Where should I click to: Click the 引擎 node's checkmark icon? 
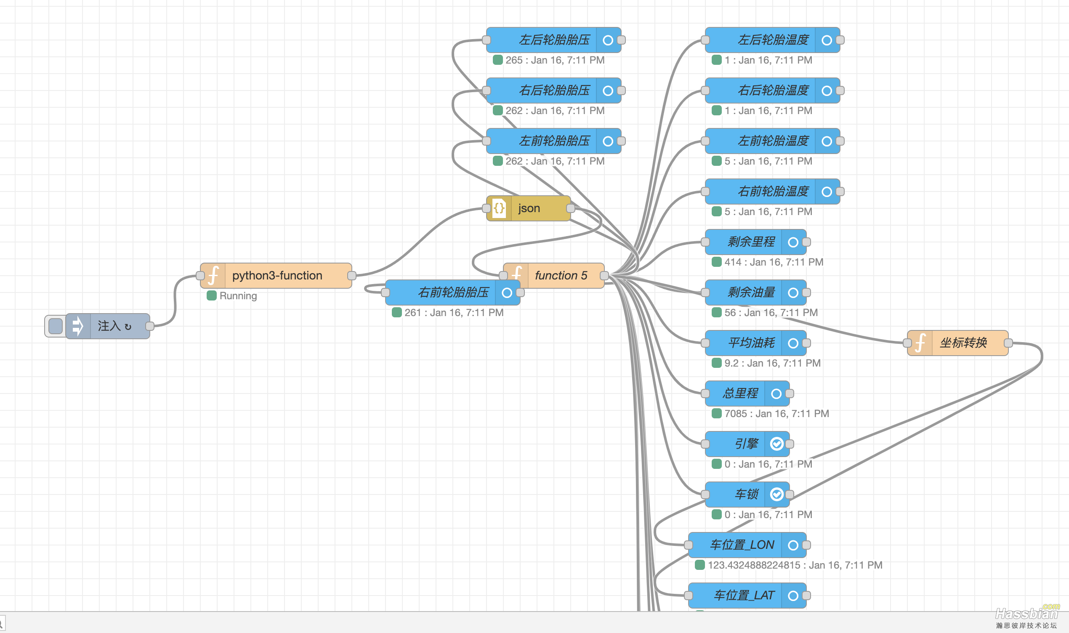coord(776,444)
